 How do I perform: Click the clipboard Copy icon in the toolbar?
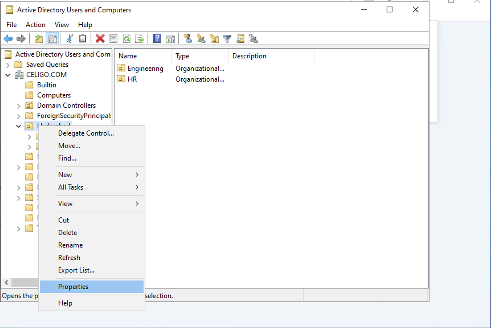point(83,39)
